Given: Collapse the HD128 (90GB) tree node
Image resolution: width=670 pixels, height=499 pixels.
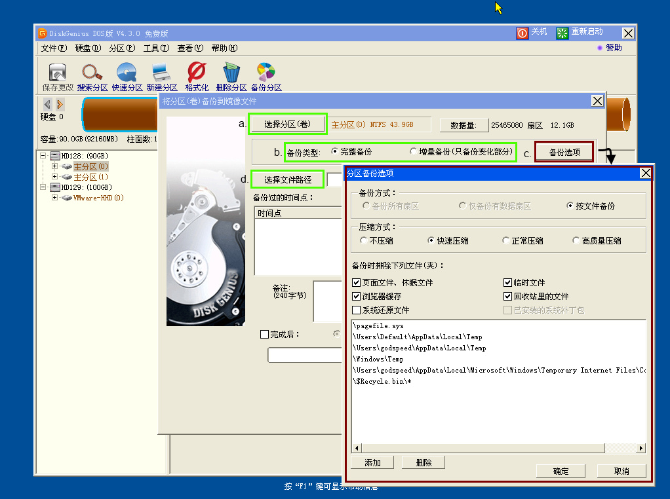Looking at the screenshot, I should (43, 156).
